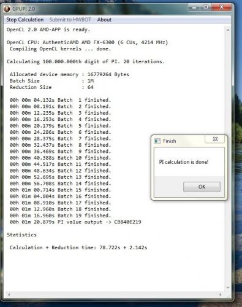The image size is (242, 307).
Task: Click the 'Batch 8 finished.' log line
Action: point(60,145)
